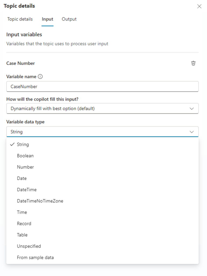Pick Number from the type list
The image size is (207, 276).
point(25,167)
